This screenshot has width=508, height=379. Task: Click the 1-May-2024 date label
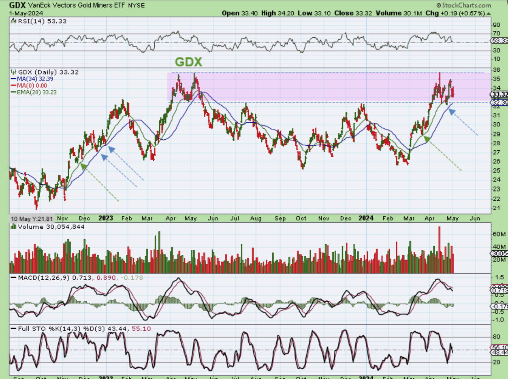point(26,13)
